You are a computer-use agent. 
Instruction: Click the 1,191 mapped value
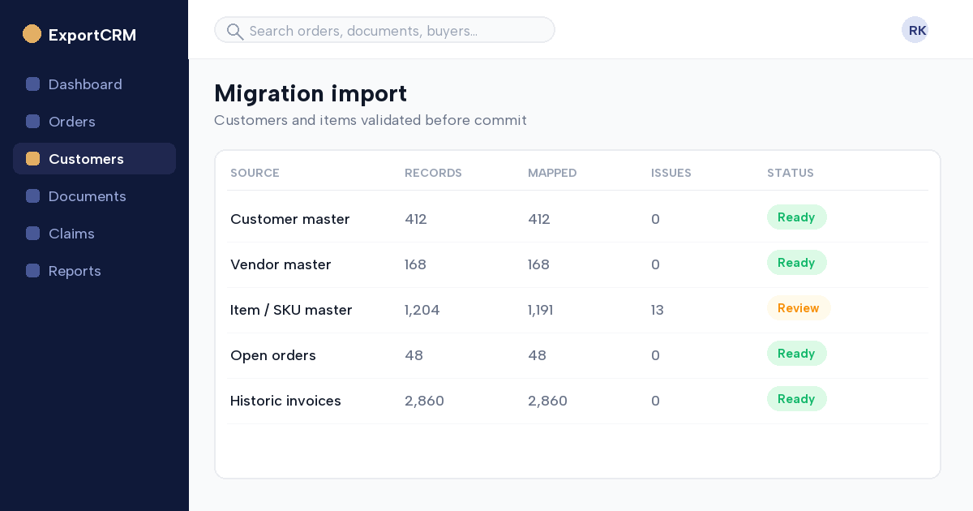[x=541, y=310]
